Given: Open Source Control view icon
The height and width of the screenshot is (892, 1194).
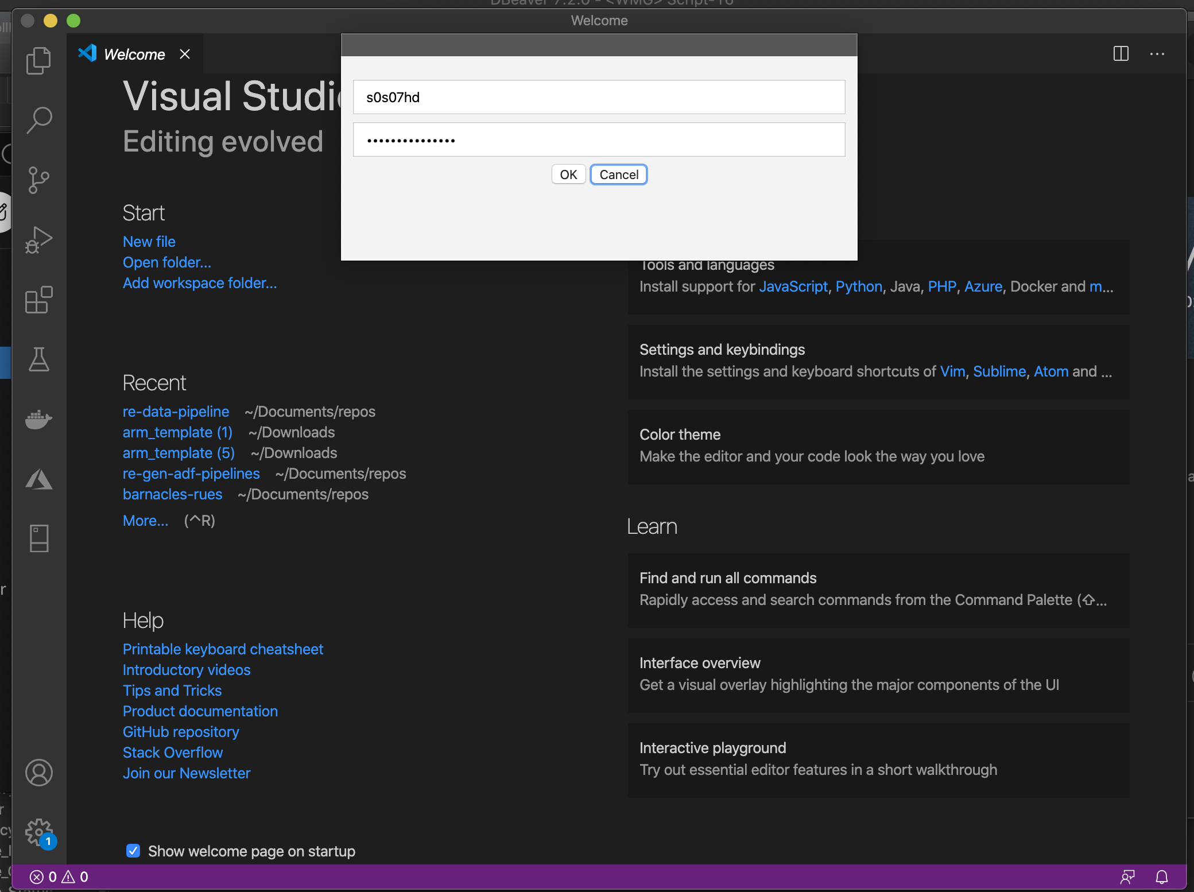Looking at the screenshot, I should (x=38, y=180).
